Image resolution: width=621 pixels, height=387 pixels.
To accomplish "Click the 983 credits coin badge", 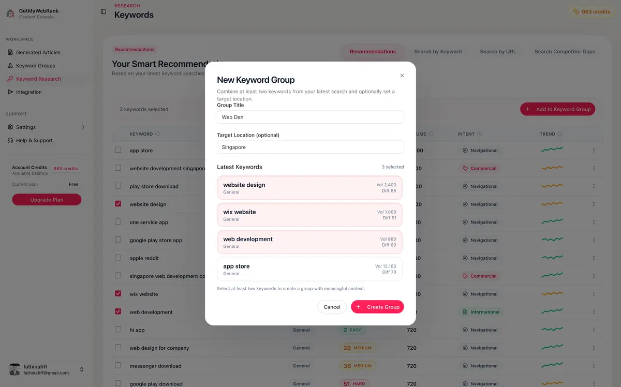I will tap(591, 11).
